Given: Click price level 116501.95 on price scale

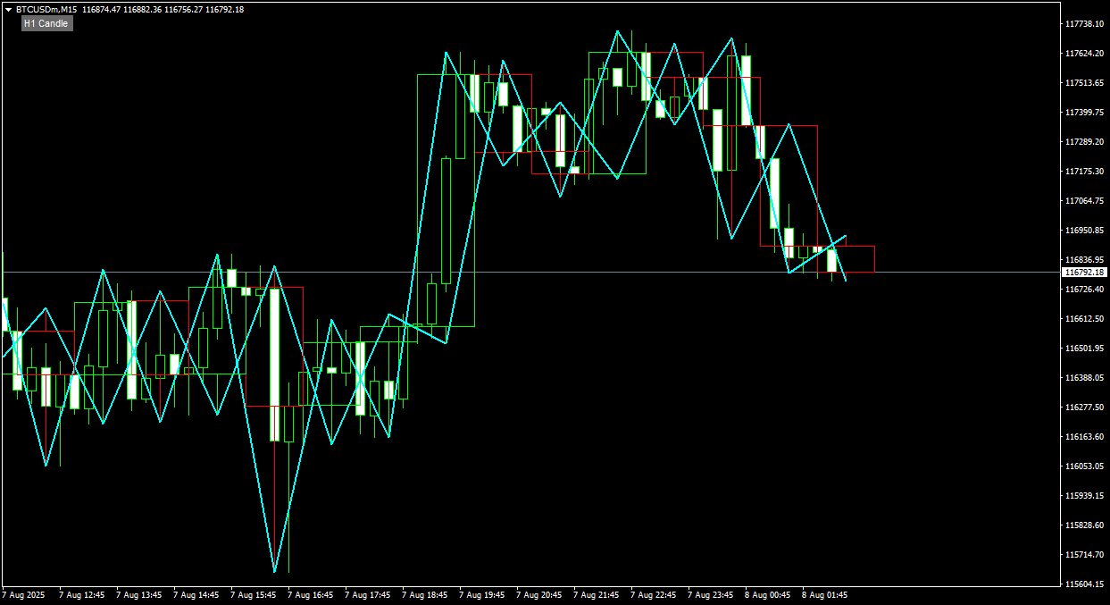Looking at the screenshot, I should coord(1083,349).
